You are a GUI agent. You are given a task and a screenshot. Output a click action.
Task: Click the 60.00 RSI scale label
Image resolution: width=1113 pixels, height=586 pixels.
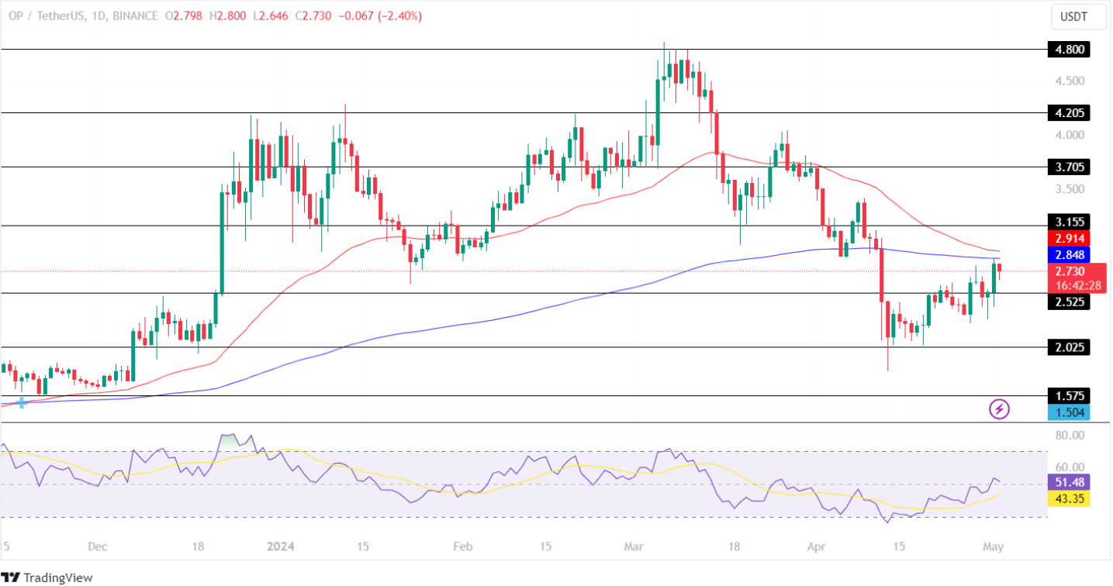(1068, 467)
